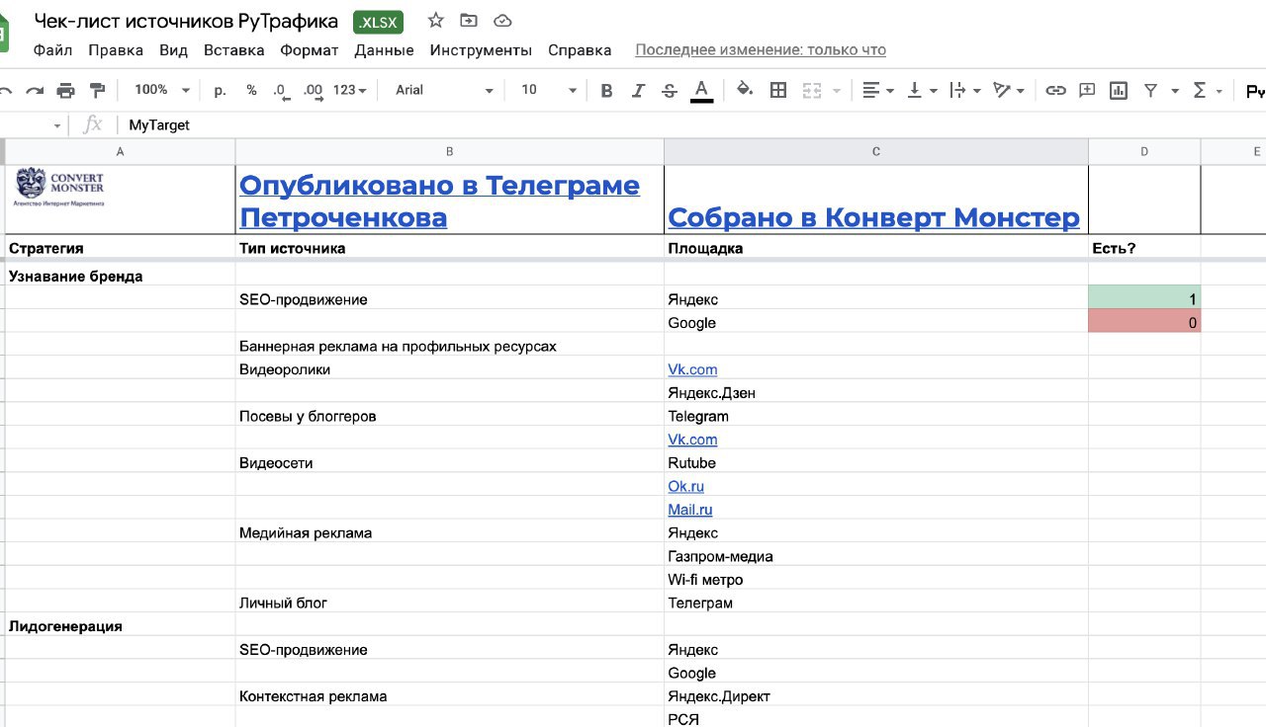Click the horizontal align icon
The image size is (1266, 727).
tap(870, 91)
